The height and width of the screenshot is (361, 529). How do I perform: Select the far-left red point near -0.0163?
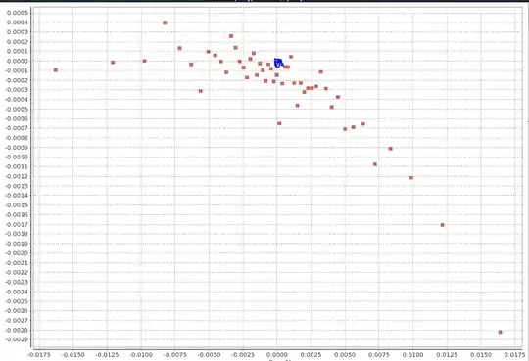pyautogui.click(x=56, y=70)
